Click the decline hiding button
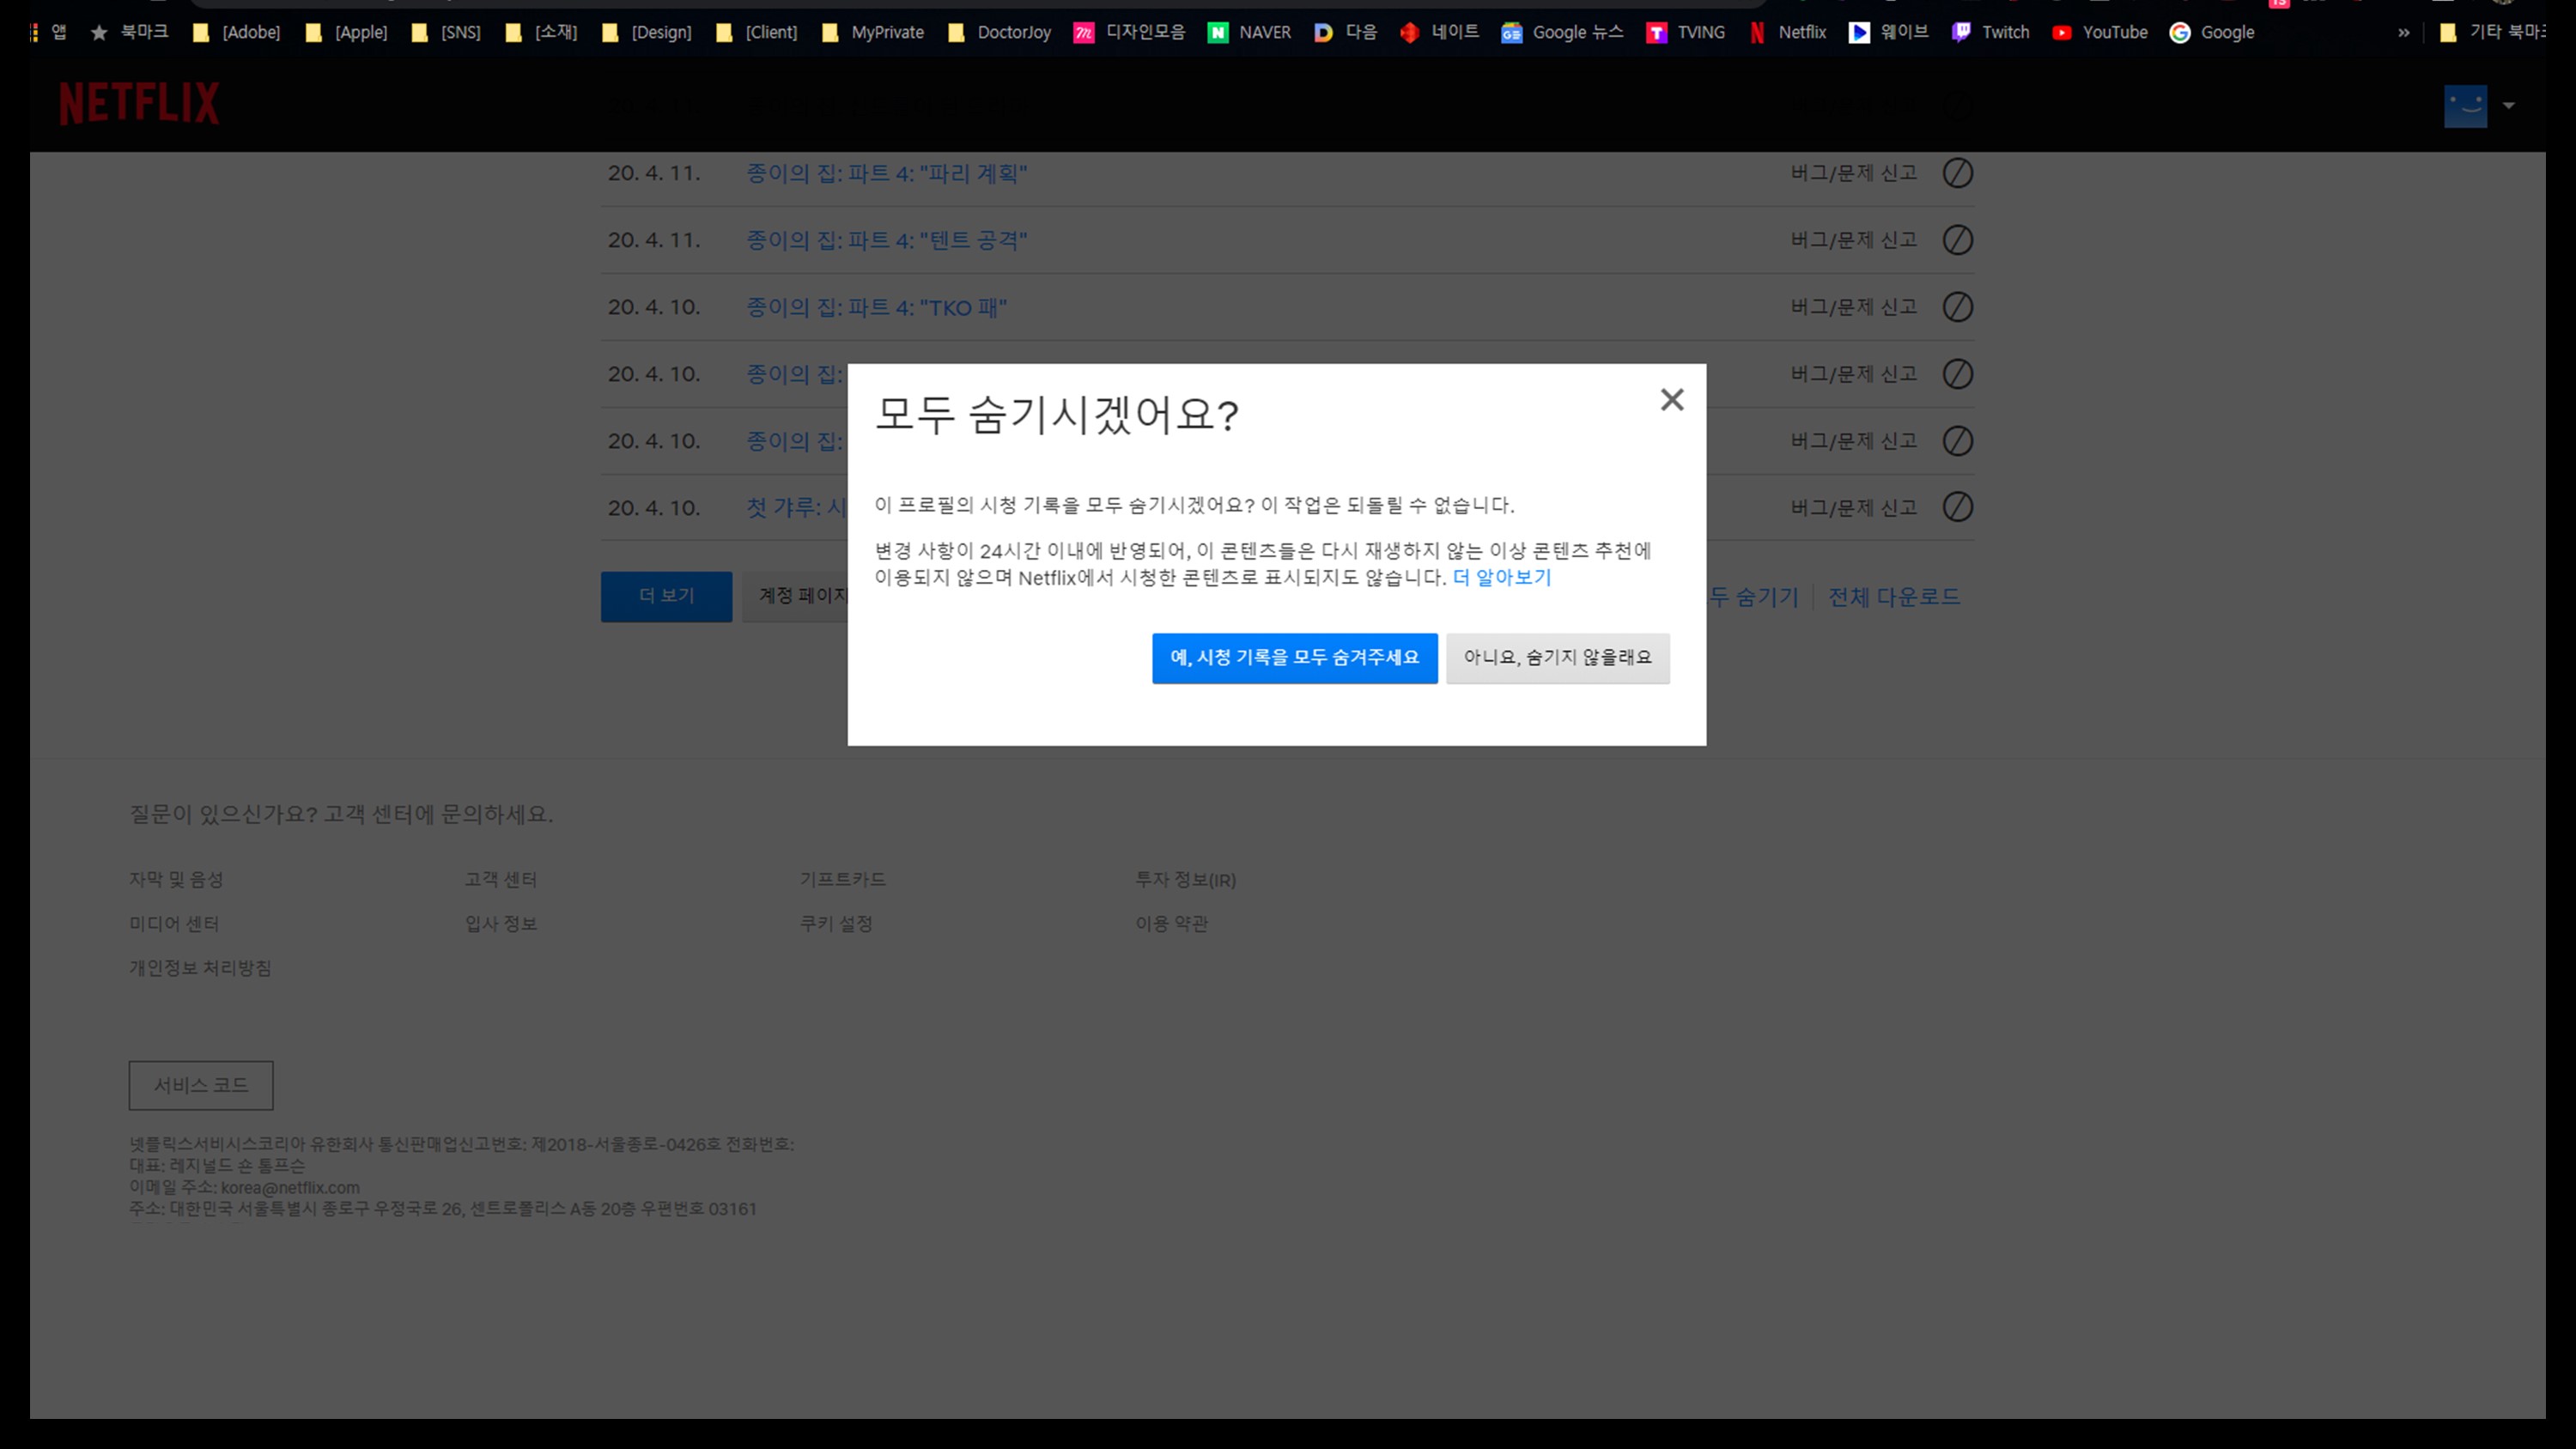 (x=1557, y=658)
